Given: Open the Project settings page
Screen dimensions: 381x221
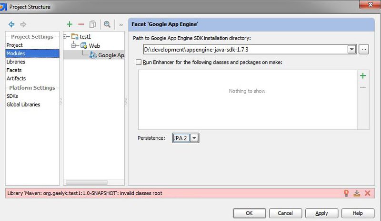Looking at the screenshot, I should pos(15,45).
